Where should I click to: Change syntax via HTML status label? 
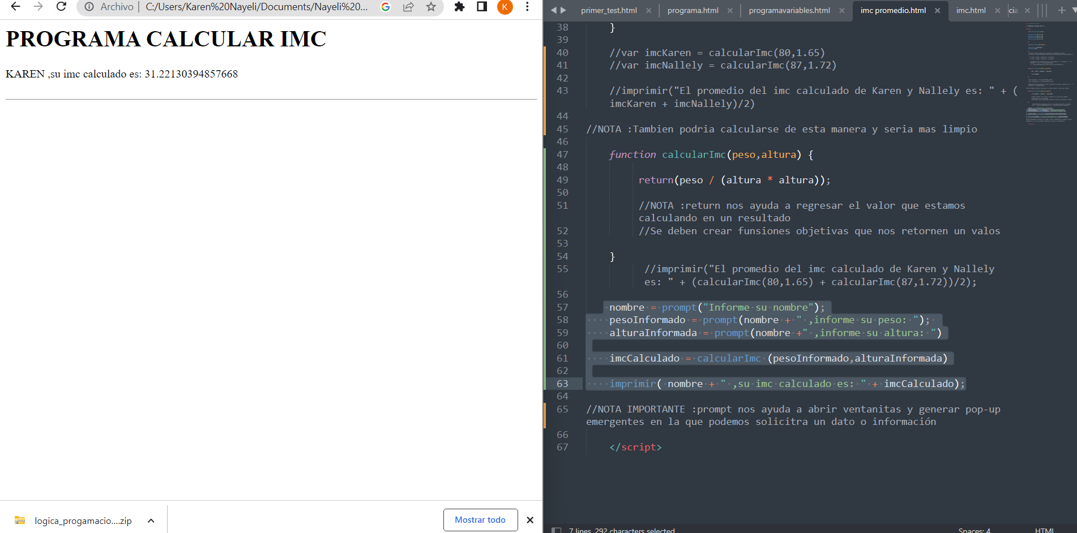tap(1044, 530)
